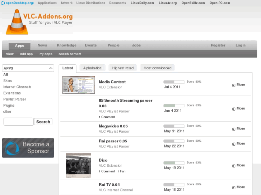Click the VLC-Addons.org site title

48,16
